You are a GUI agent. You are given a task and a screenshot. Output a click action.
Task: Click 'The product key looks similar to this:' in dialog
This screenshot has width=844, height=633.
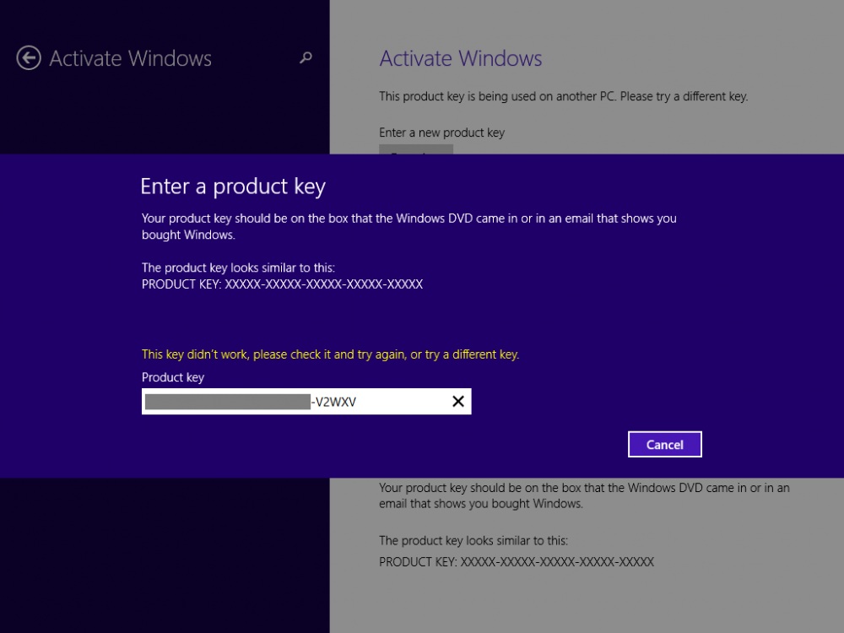(238, 268)
